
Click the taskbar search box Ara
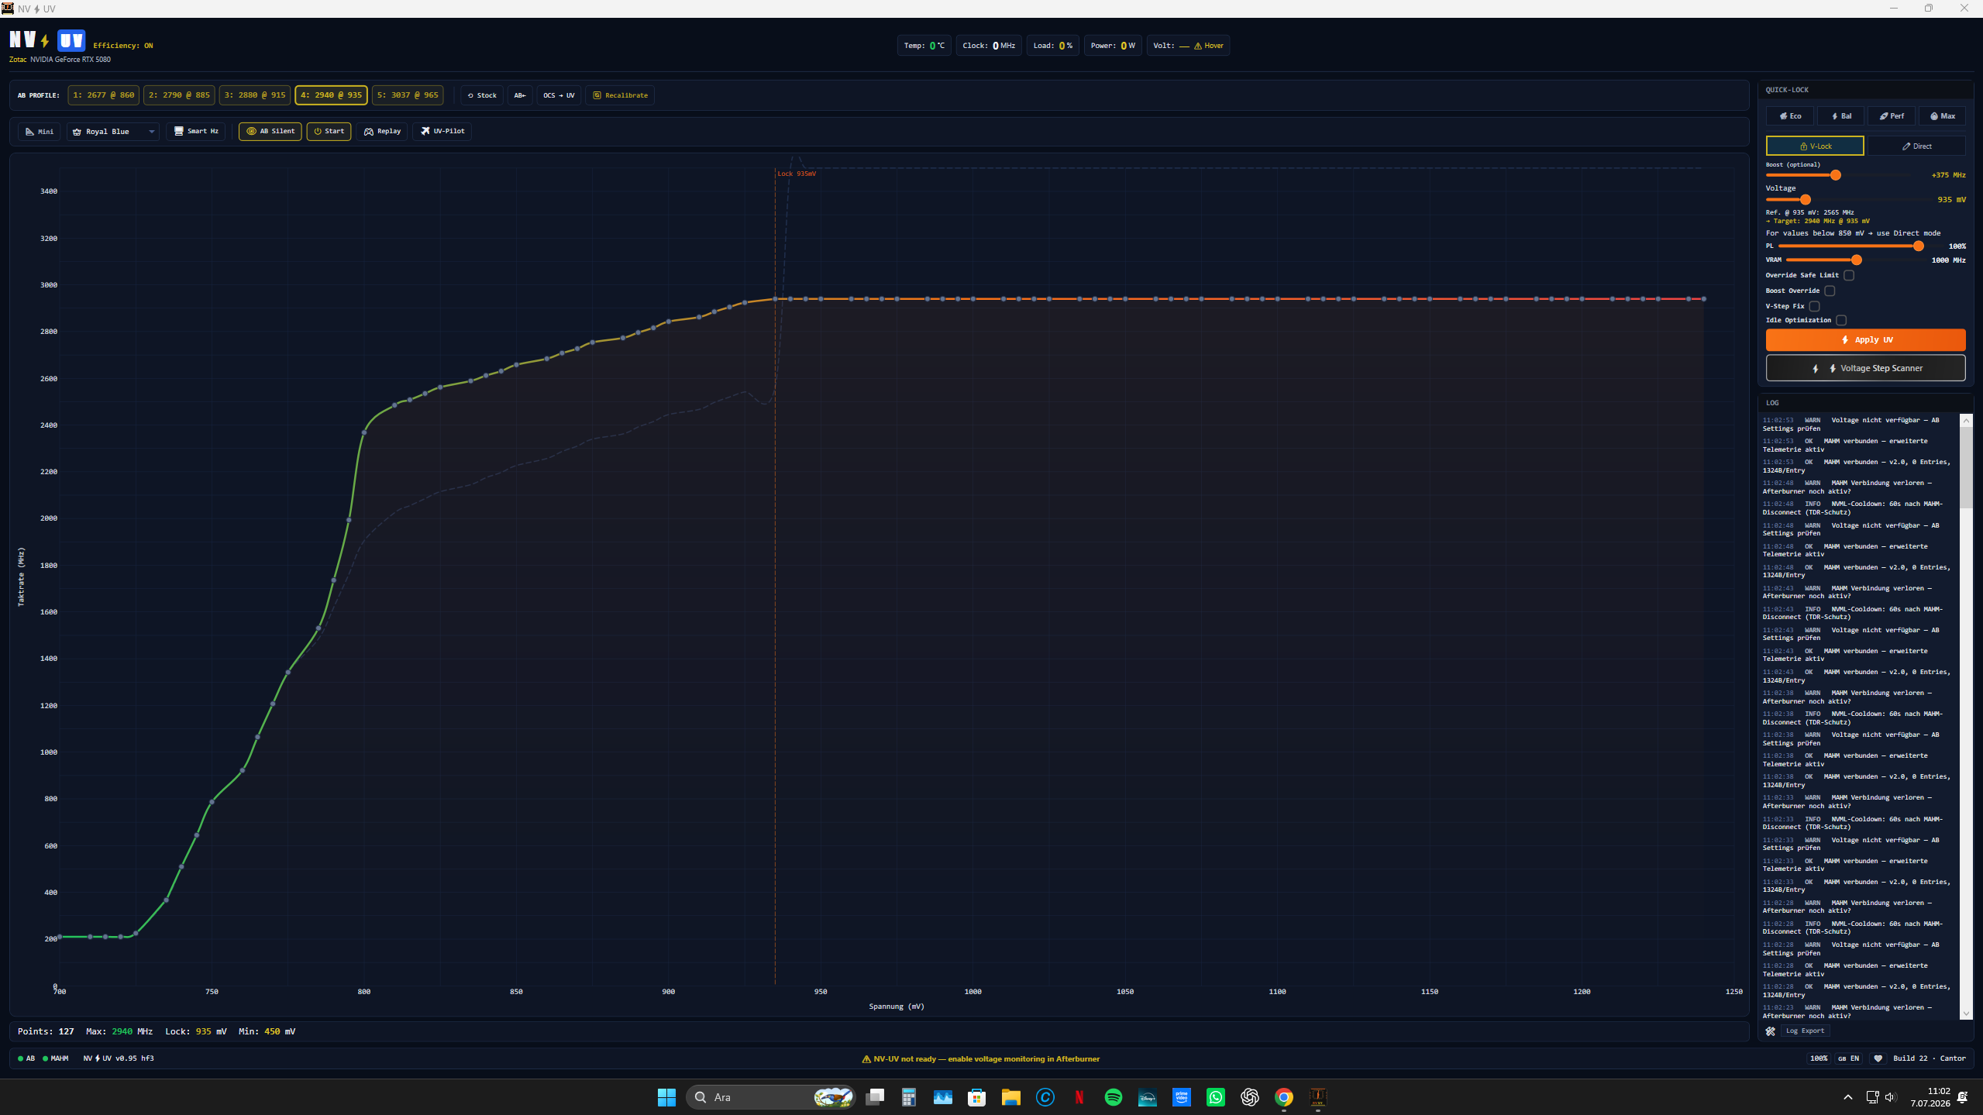(x=770, y=1097)
